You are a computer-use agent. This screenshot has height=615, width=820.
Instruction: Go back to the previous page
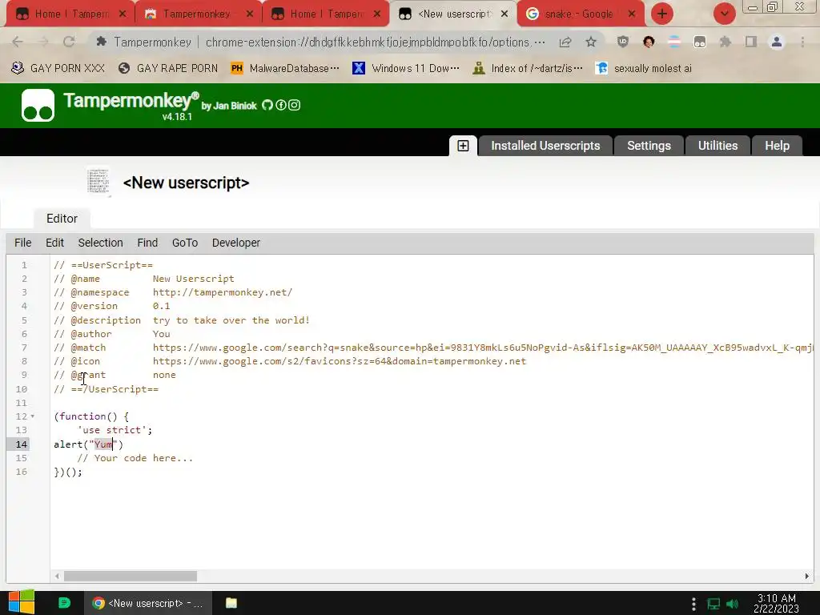click(18, 42)
